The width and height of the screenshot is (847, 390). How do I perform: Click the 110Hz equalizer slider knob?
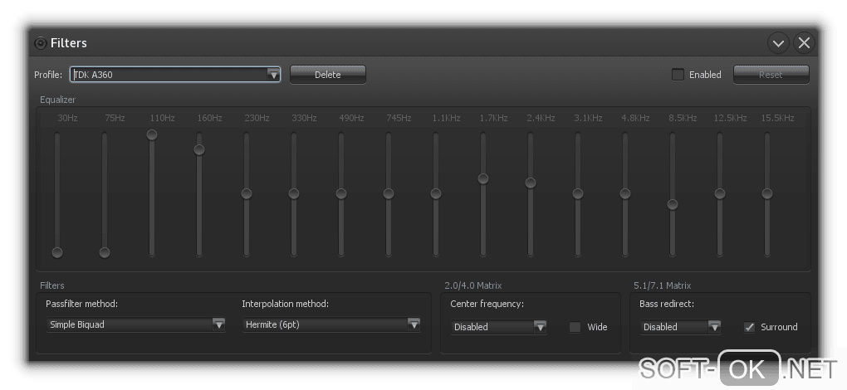coord(152,134)
